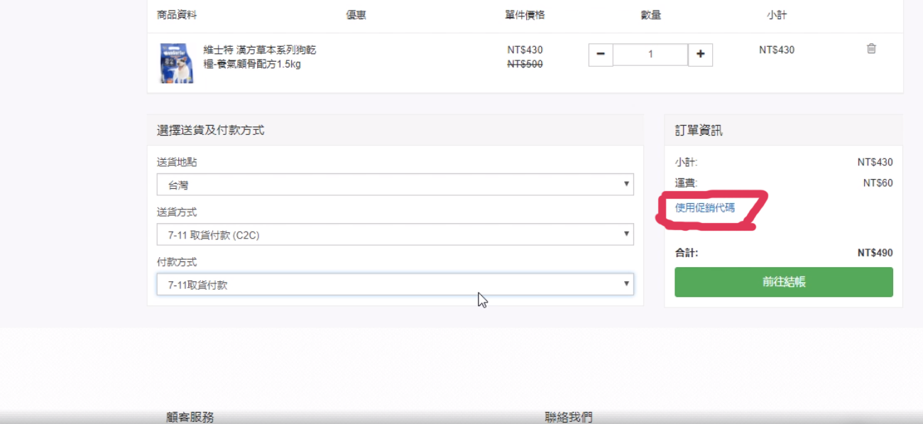
Task: Decrease quantity with the minus button
Action: coord(601,55)
